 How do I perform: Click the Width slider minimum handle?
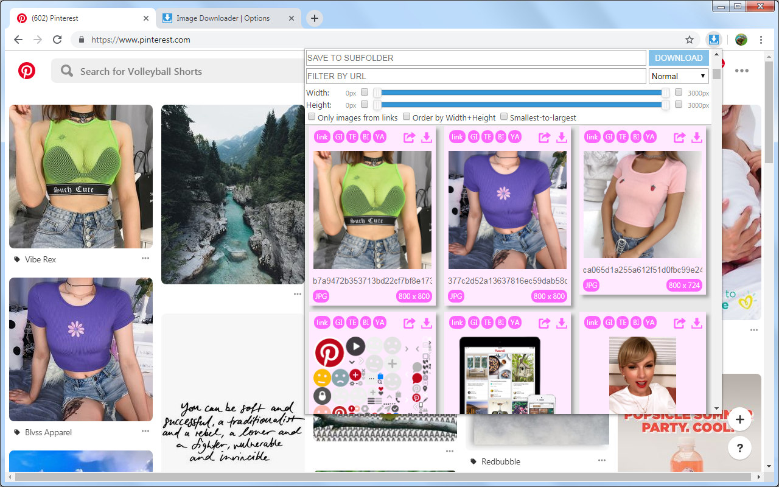(x=377, y=93)
